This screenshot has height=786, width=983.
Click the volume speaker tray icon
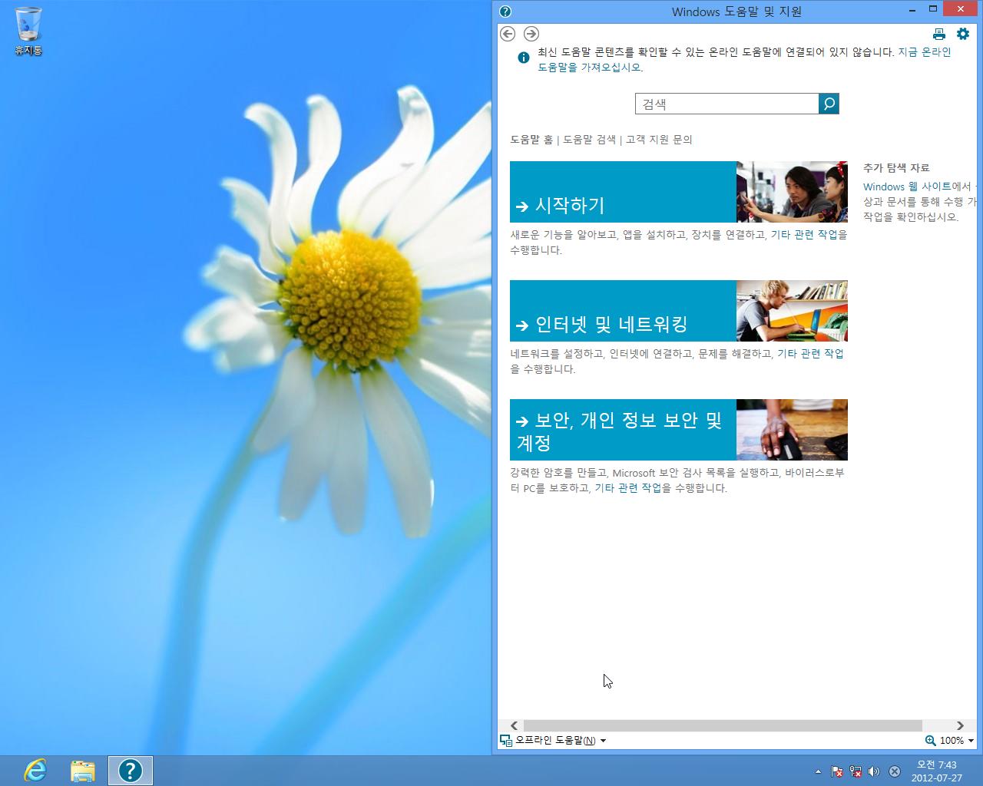874,771
